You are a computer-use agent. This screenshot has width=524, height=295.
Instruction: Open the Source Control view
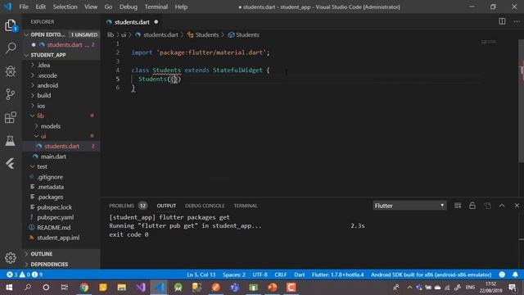(x=11, y=94)
